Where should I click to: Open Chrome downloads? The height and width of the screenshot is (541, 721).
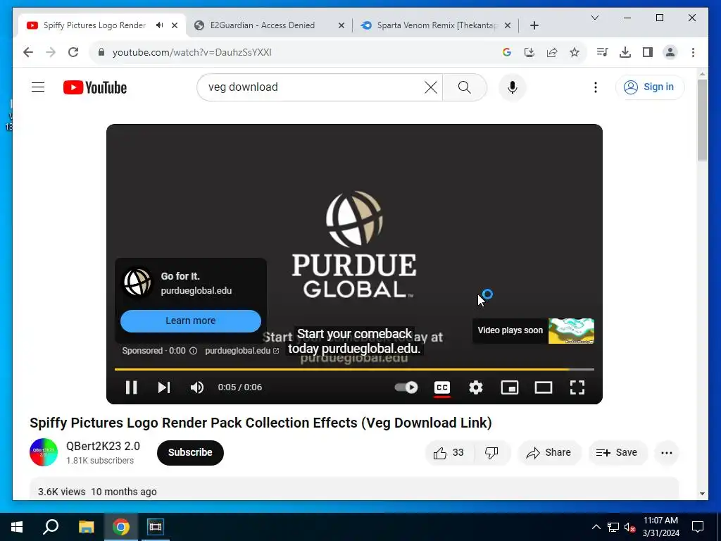tap(625, 52)
